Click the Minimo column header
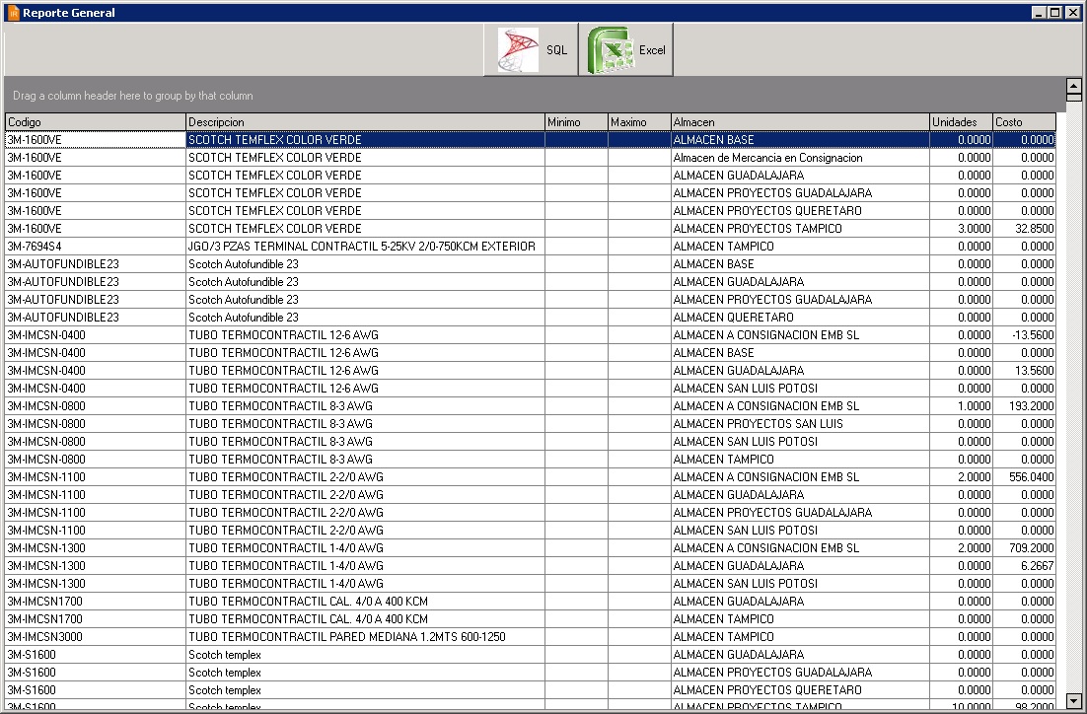Viewport: 1087px width, 714px height. pos(576,122)
